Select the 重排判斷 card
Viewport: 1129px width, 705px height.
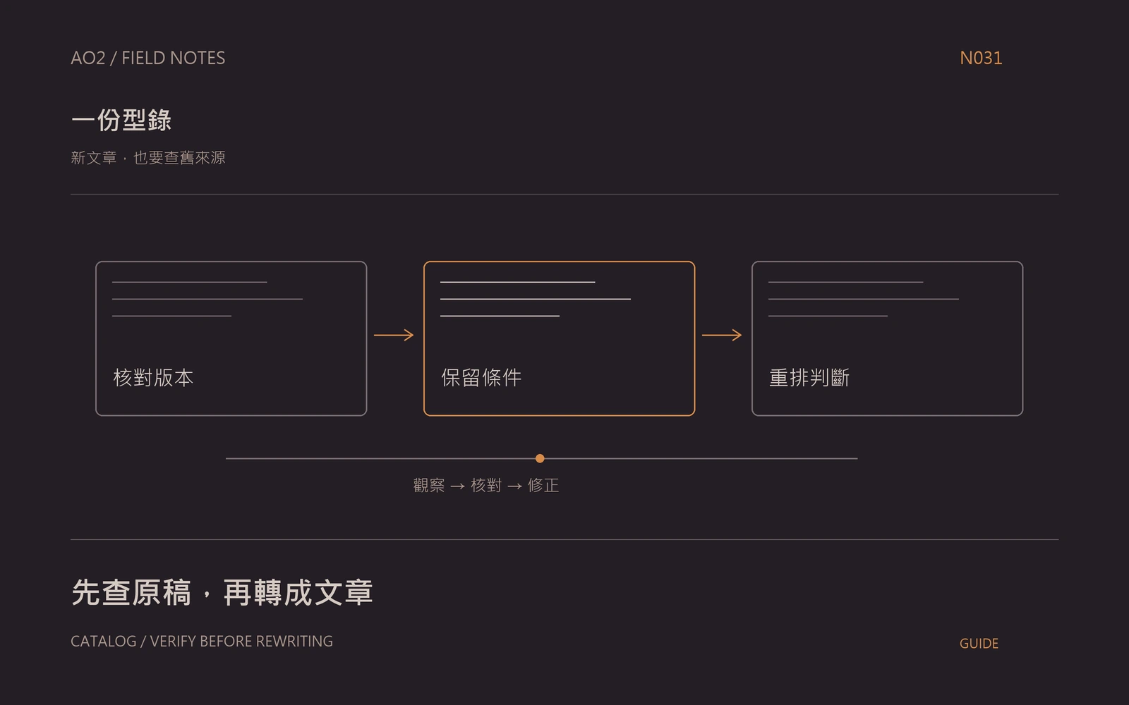pos(887,338)
